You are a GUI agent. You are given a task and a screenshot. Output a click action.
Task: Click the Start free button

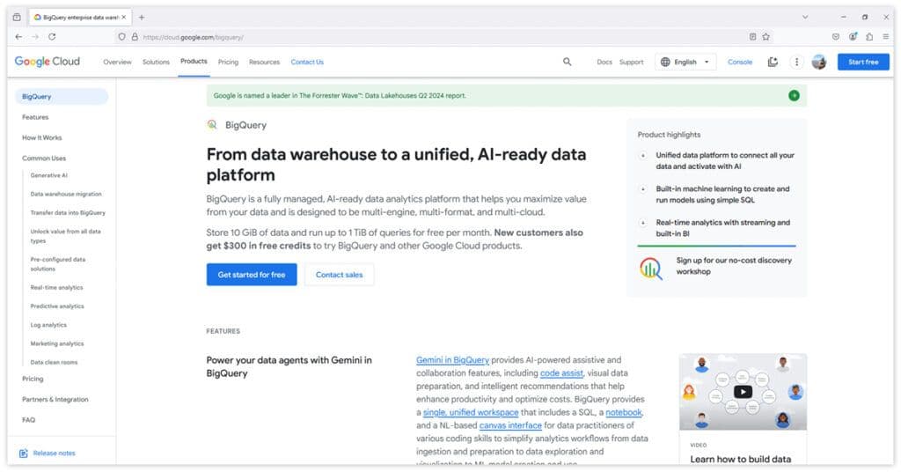tap(863, 62)
